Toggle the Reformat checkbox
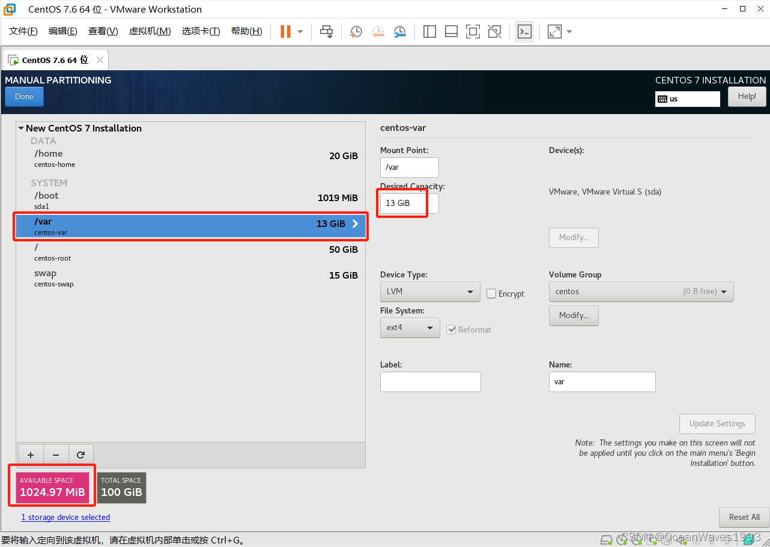This screenshot has width=770, height=547. tap(451, 330)
